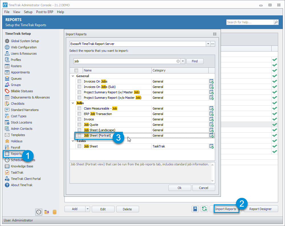Viewport: 285px width, 226px height.
Task: Open TaskTrak icon in sidebar
Action: [7, 172]
